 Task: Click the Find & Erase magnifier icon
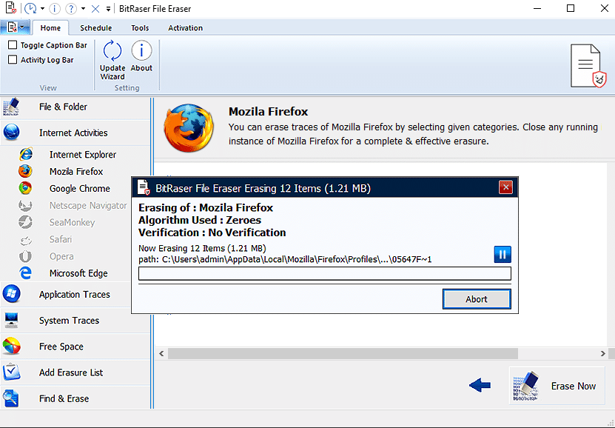click(10, 398)
